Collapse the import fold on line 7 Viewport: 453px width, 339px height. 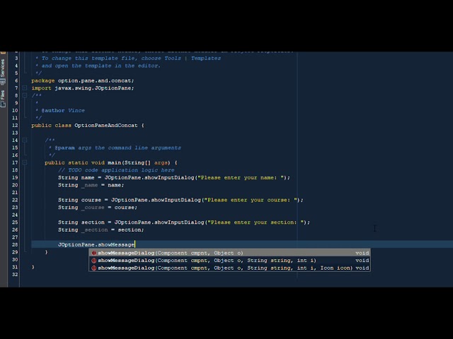point(25,88)
